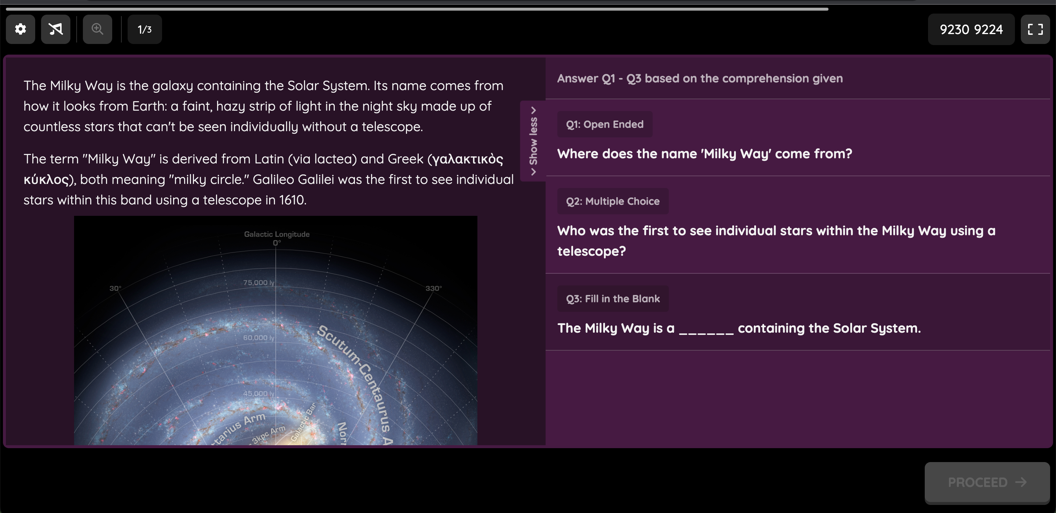Click the '60,000 ly' distance label
Screen dimensions: 1056x513
[258, 337]
